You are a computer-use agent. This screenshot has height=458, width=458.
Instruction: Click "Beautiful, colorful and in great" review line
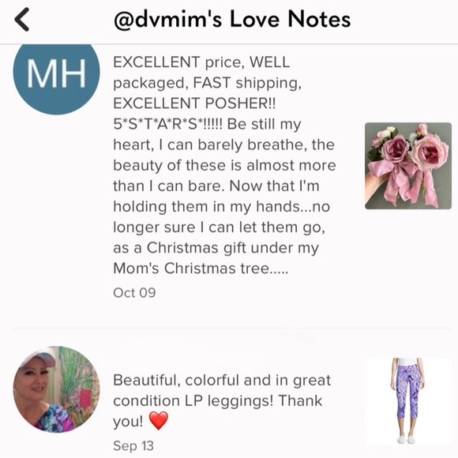[222, 381]
